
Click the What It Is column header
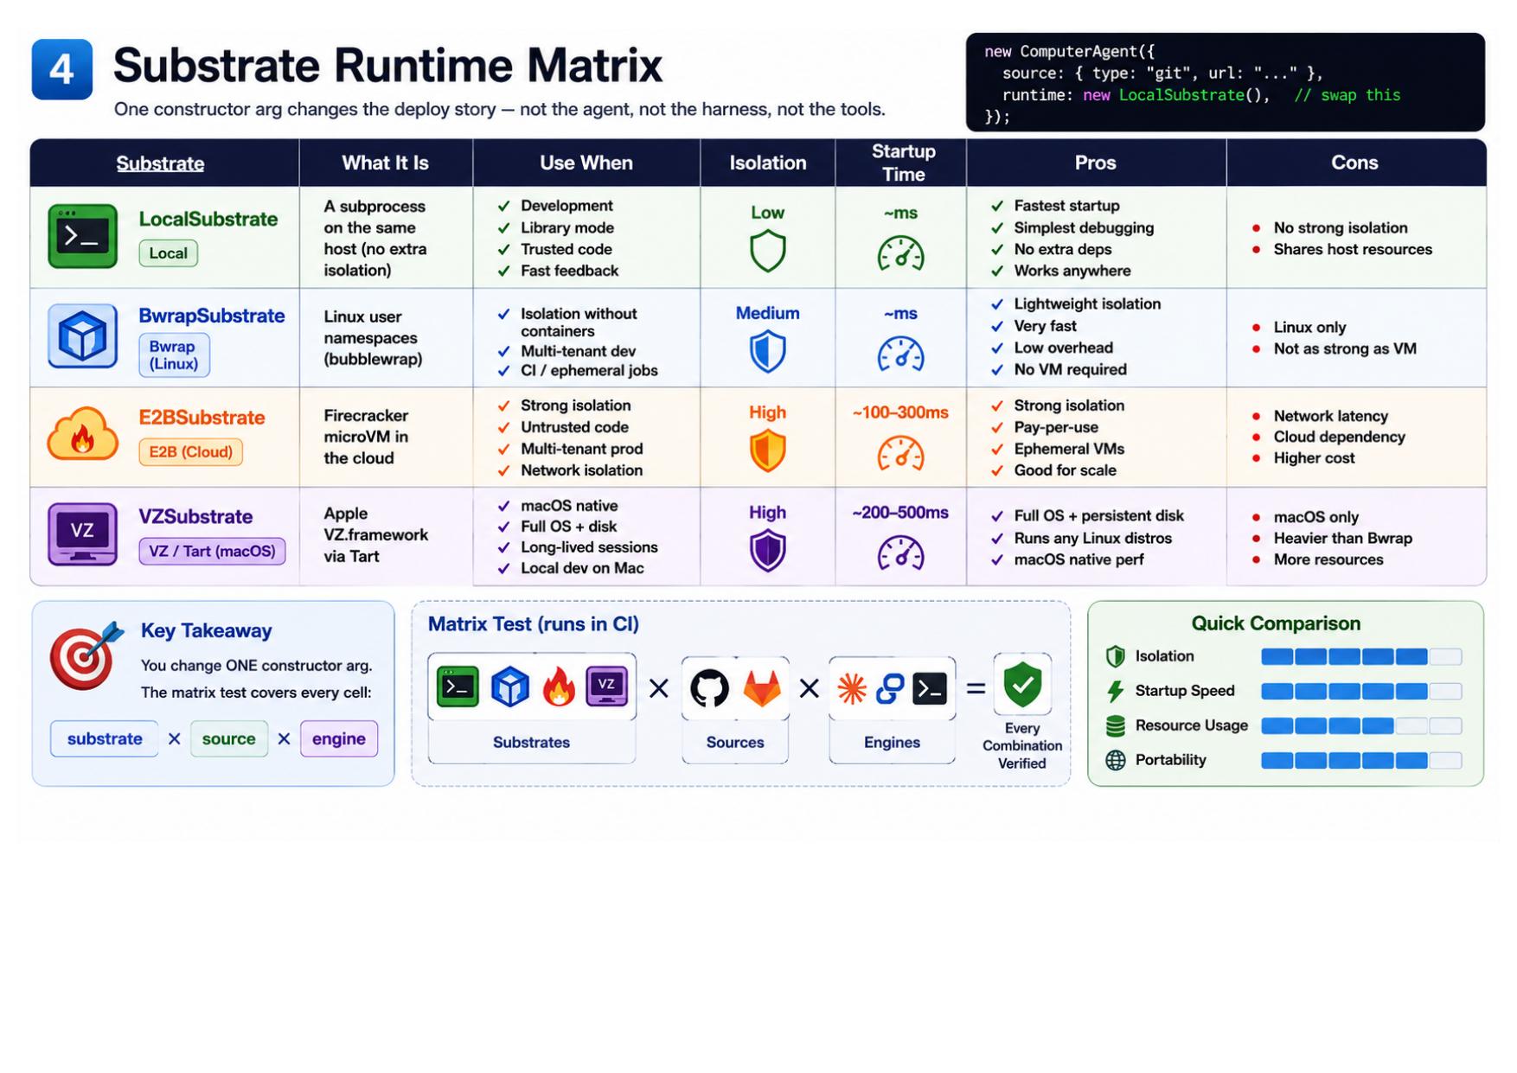coord(385,163)
